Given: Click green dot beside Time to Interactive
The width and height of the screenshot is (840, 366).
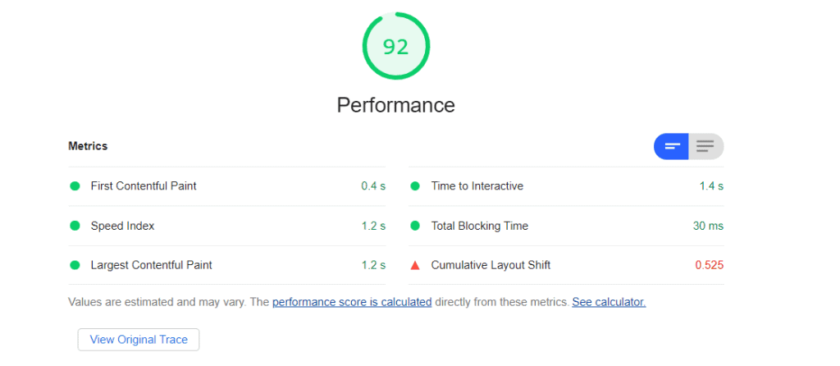Looking at the screenshot, I should 414,186.
